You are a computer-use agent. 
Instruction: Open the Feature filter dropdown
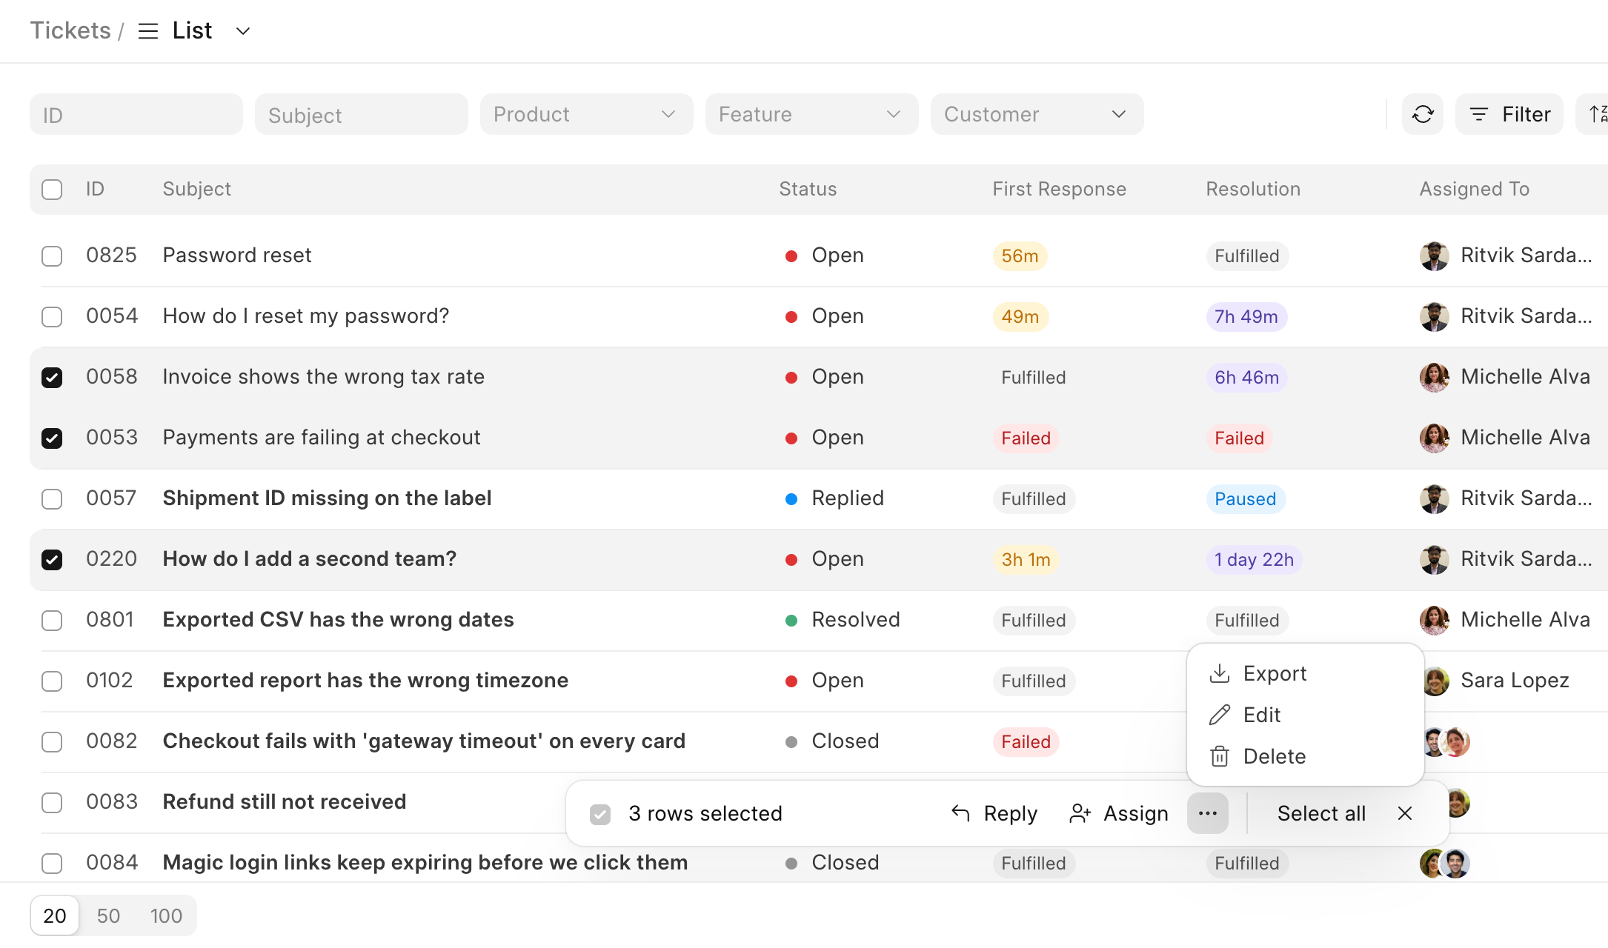pyautogui.click(x=811, y=114)
